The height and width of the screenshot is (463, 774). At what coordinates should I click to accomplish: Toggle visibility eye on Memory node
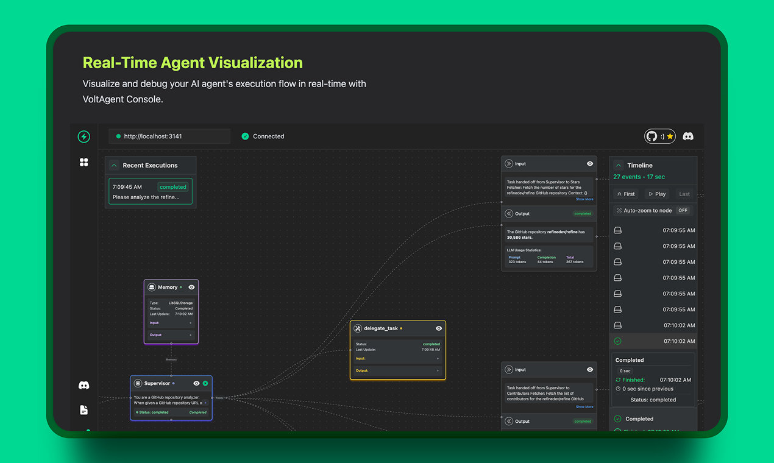pos(191,287)
